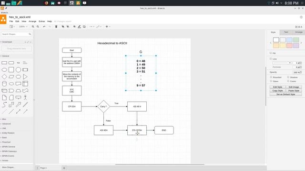The width and height of the screenshot is (305, 171).
Task: Open the zoom 100% dropdown
Action: 23,27
